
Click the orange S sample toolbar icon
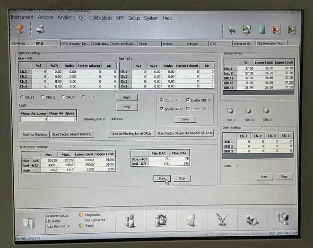pos(277,30)
